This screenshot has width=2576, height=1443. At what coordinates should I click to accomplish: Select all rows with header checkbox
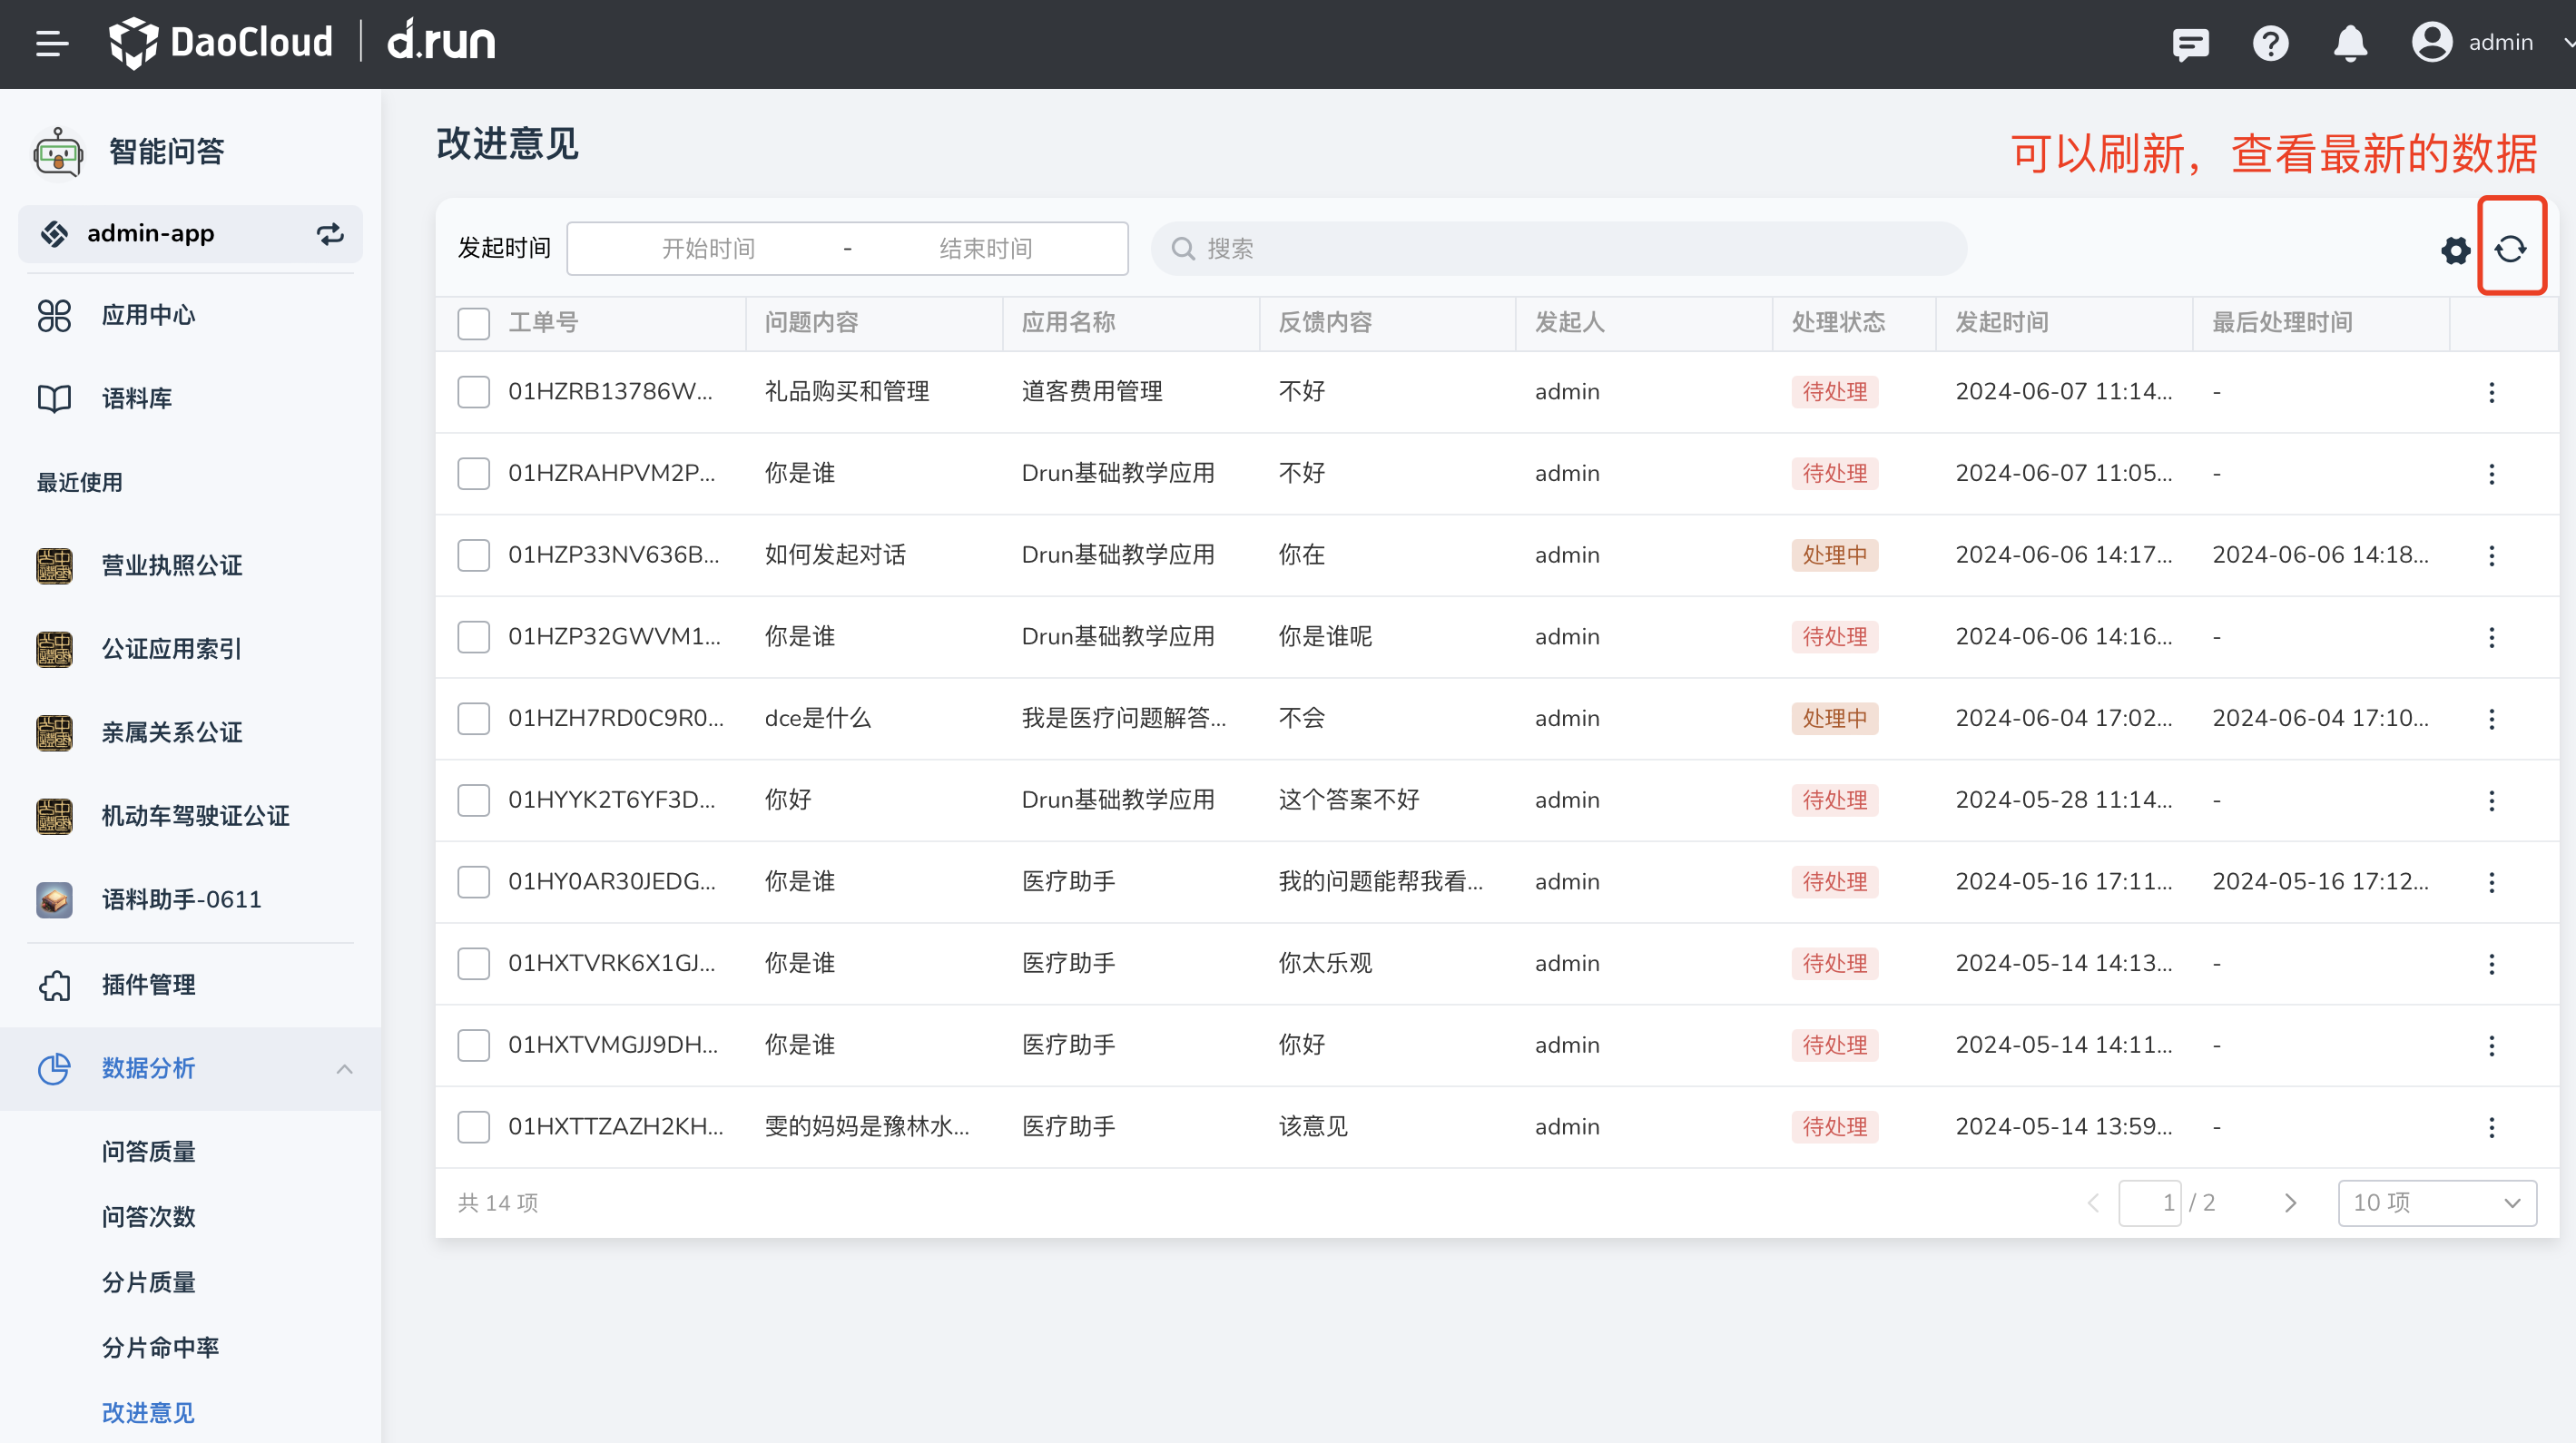point(473,323)
